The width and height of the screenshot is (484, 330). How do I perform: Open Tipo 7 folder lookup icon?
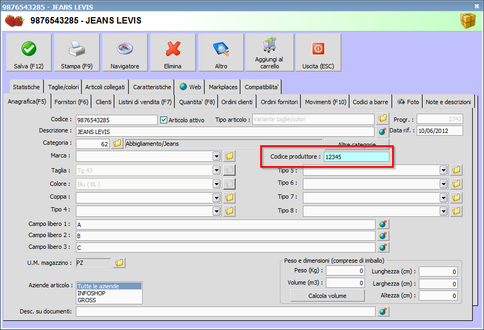pyautogui.click(x=456, y=198)
